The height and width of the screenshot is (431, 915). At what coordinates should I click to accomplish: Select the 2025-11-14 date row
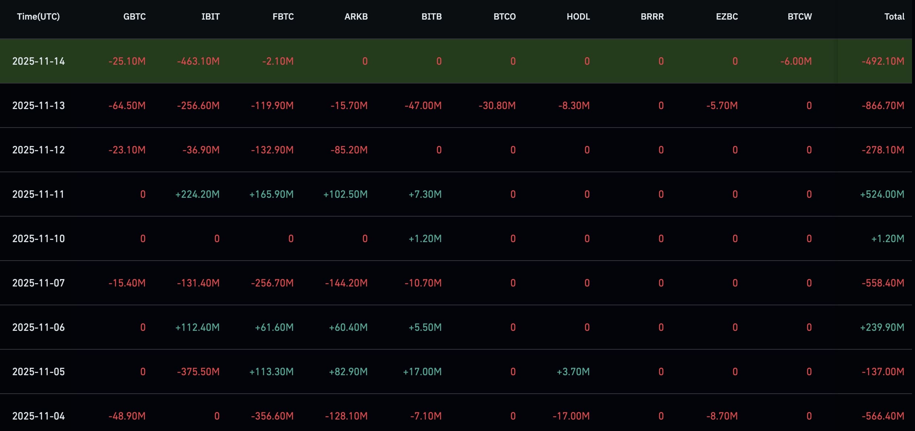[x=38, y=61]
